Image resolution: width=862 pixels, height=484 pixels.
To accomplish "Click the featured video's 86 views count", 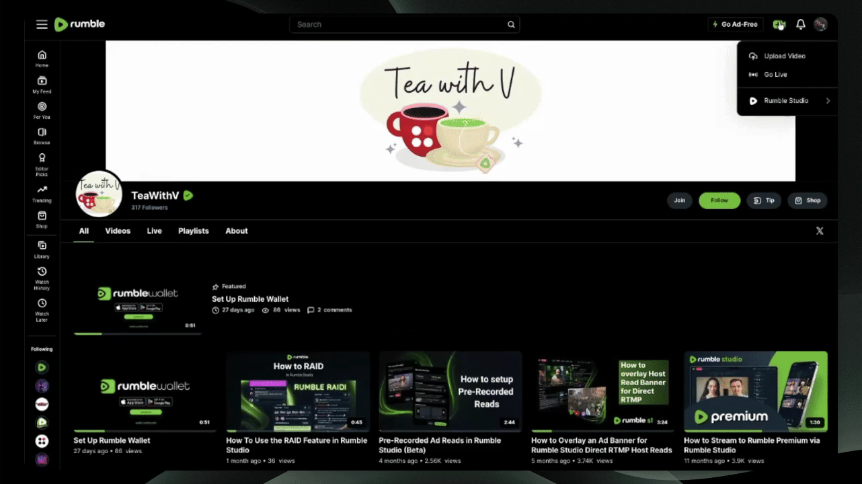I will pyautogui.click(x=281, y=310).
